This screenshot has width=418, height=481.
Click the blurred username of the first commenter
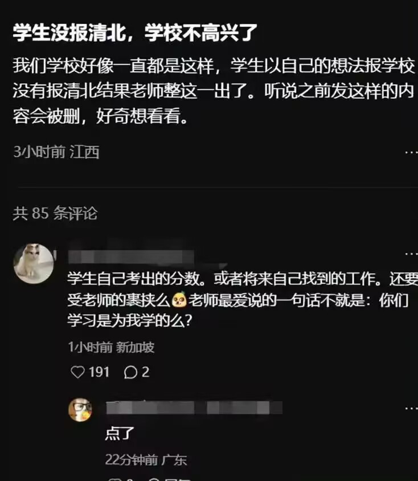tap(131, 257)
